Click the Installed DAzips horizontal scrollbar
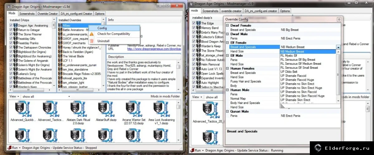 coord(31,90)
